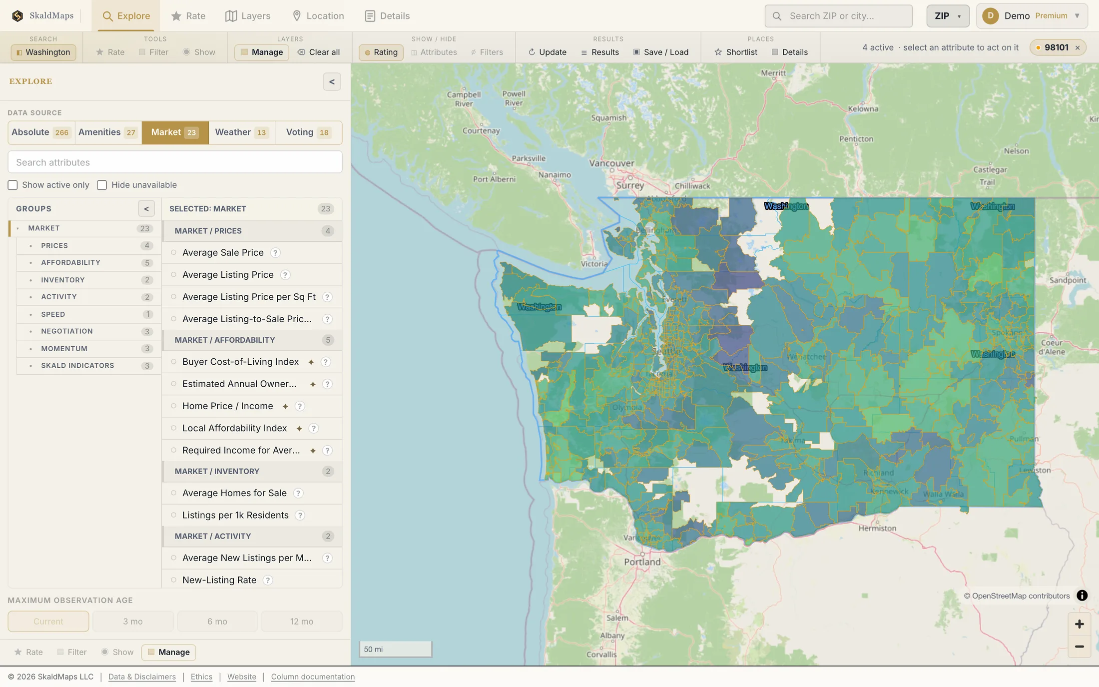Clear all layers
The height and width of the screenshot is (687, 1099).
[319, 52]
